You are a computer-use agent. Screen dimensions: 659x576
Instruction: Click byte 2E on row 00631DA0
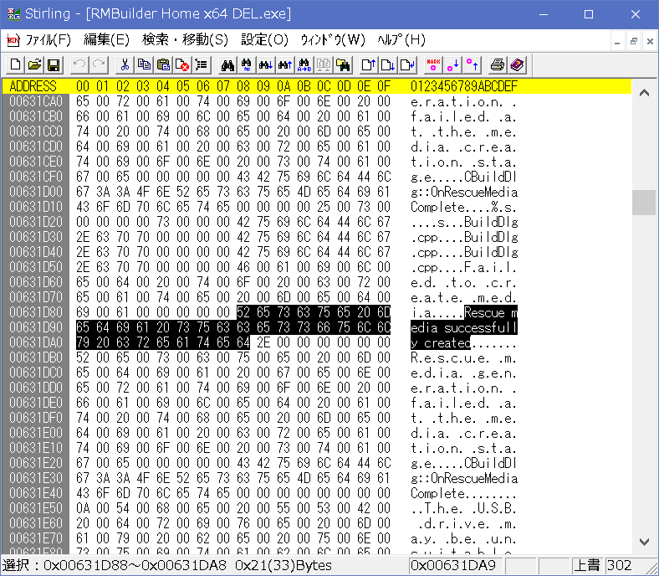(x=263, y=342)
